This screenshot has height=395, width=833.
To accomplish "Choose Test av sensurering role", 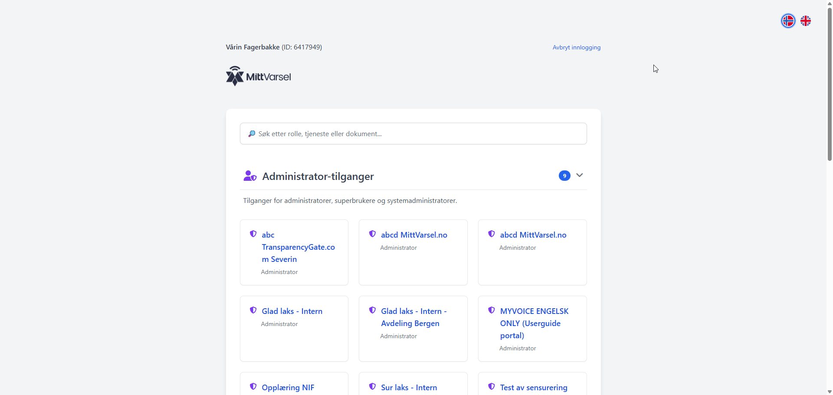I will point(533,387).
